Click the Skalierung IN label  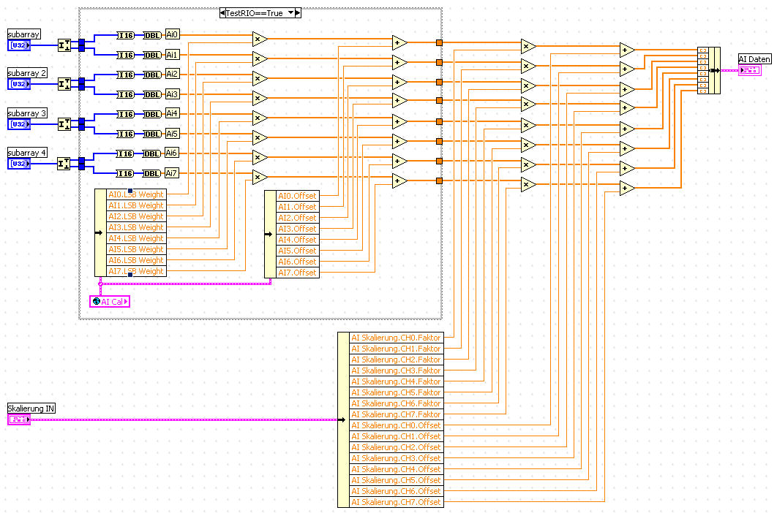[31, 408]
